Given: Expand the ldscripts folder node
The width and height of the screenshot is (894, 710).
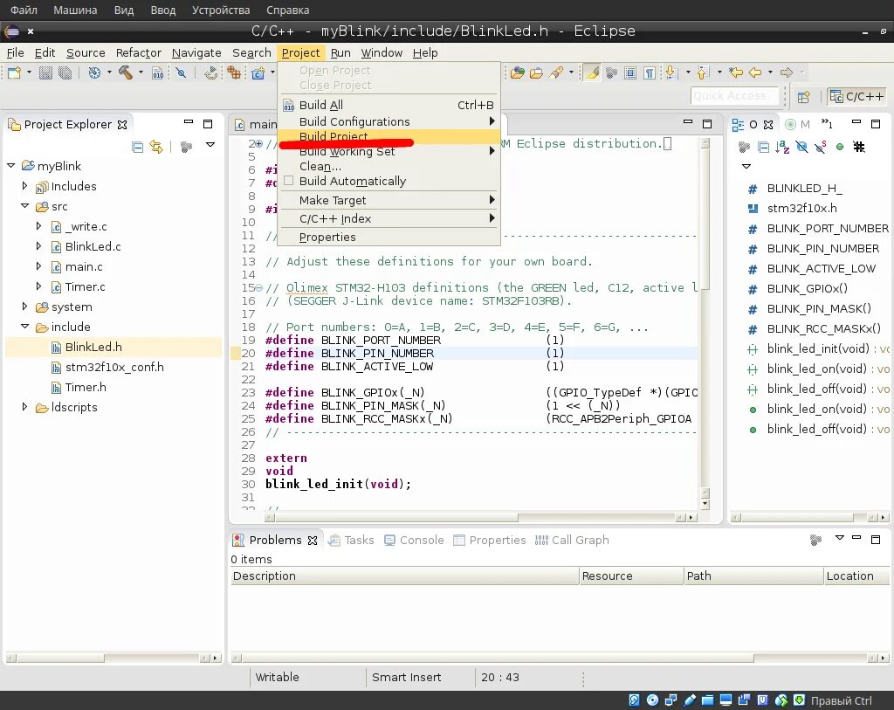Looking at the screenshot, I should tap(24, 407).
